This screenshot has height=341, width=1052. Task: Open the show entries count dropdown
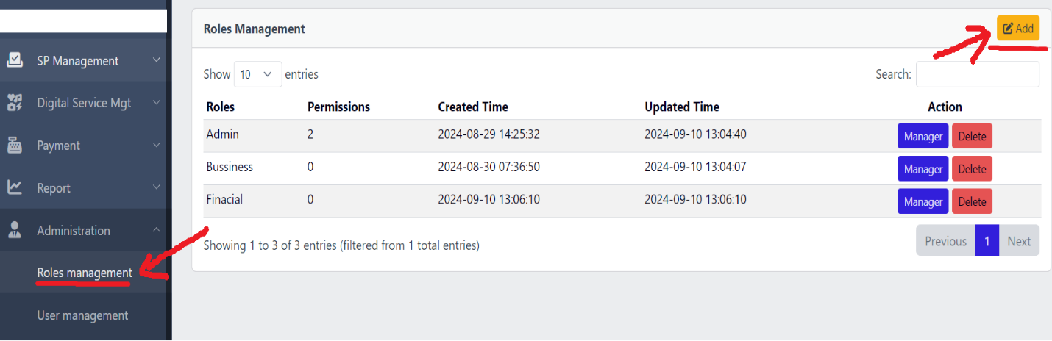[x=257, y=74]
